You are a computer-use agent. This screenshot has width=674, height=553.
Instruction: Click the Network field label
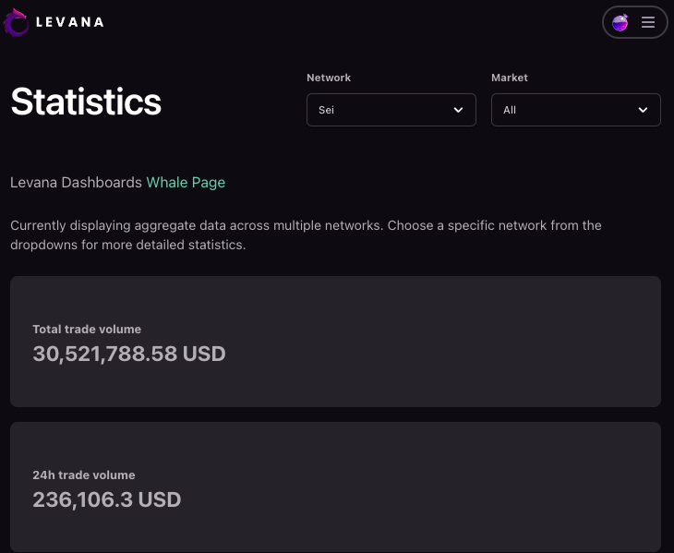(x=329, y=78)
